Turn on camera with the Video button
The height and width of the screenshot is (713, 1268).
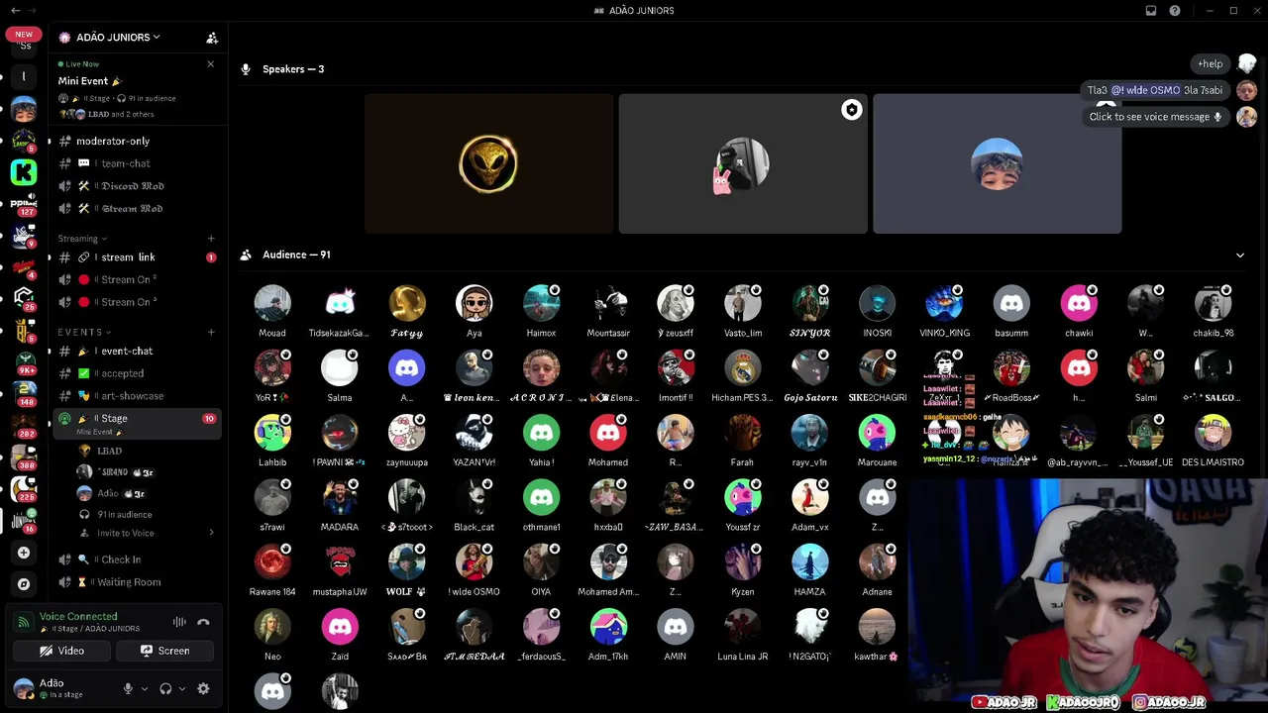coord(61,651)
